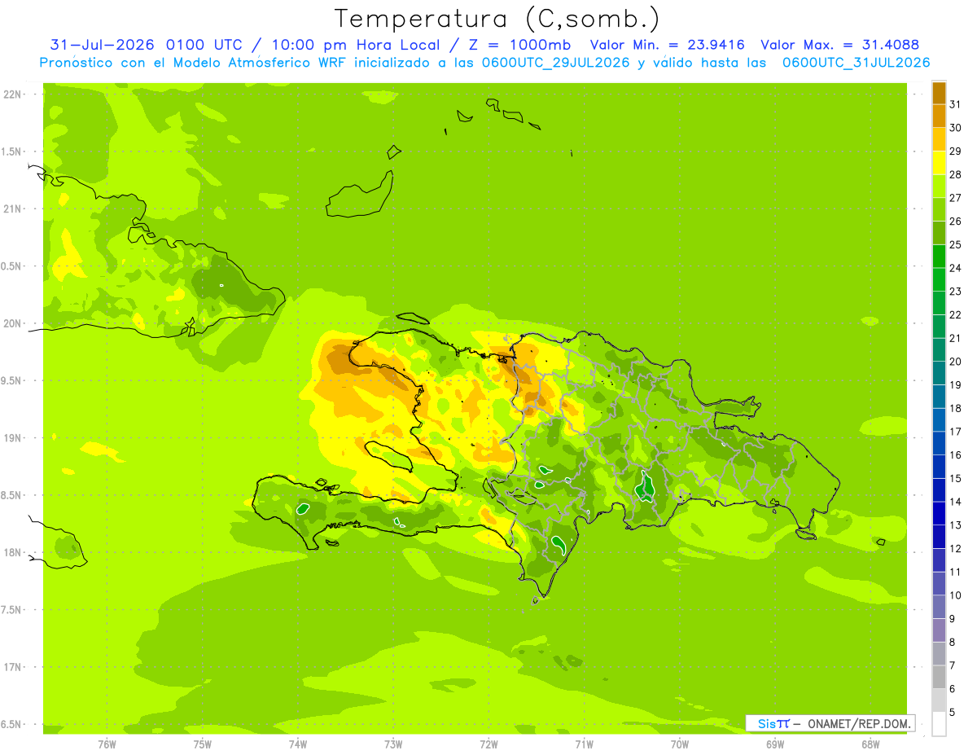Screen dimensions: 977x755
Task: Click the "22N" latitude label
Action: click(x=13, y=94)
